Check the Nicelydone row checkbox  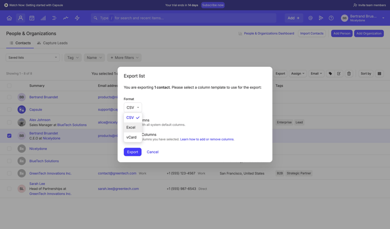[9, 149]
